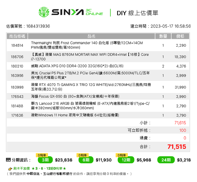
Task: Click the Windows 11 Home product name
Action: point(75,115)
